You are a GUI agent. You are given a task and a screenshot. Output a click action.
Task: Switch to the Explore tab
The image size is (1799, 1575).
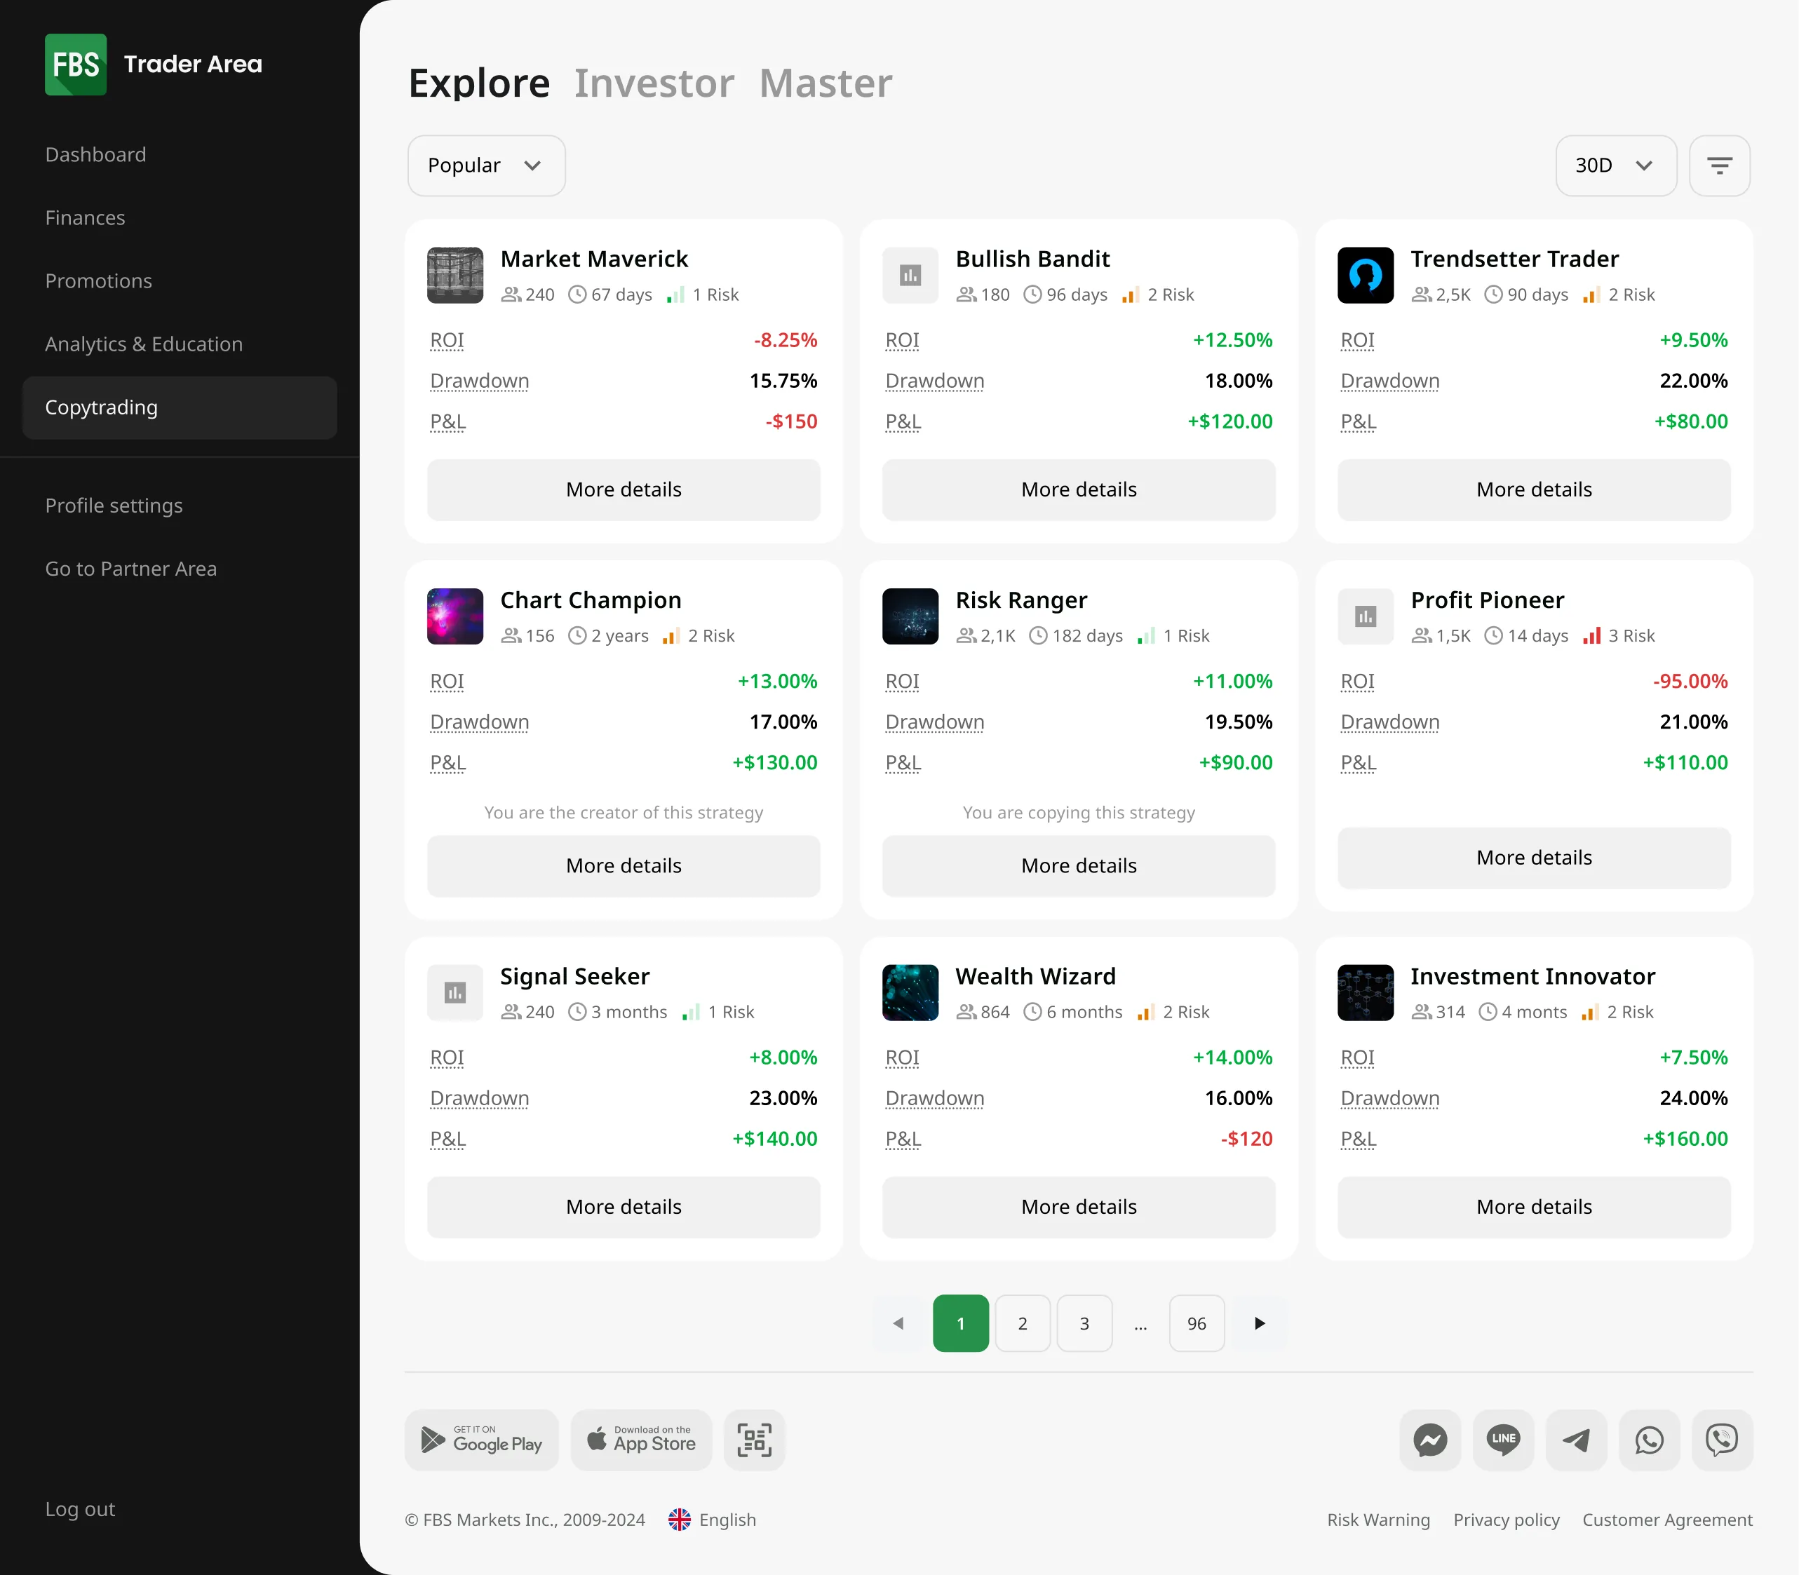point(479,83)
